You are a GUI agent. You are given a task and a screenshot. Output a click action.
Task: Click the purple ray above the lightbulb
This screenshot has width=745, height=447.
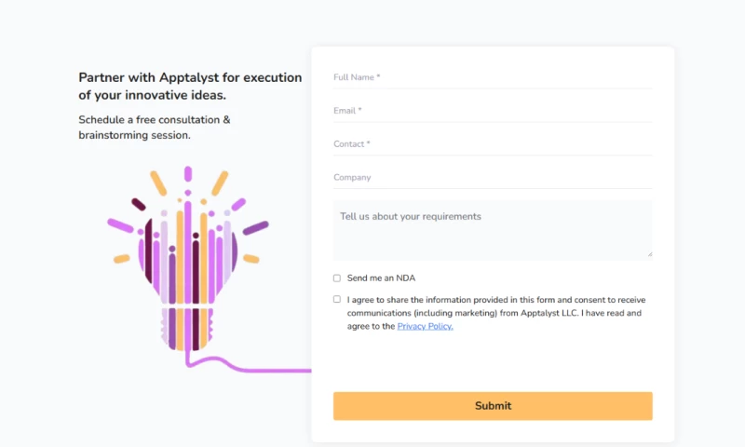tap(188, 174)
